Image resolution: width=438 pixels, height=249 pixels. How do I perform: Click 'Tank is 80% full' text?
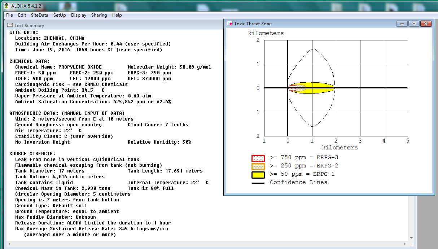151,188
